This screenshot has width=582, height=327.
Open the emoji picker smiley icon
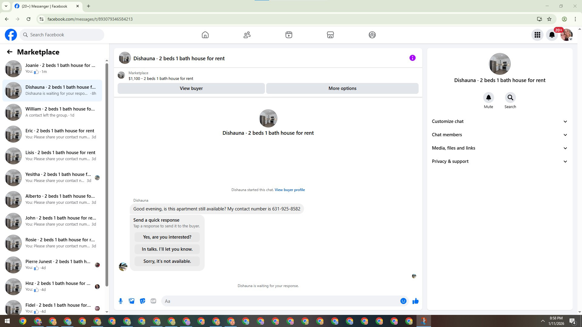pyautogui.click(x=403, y=301)
